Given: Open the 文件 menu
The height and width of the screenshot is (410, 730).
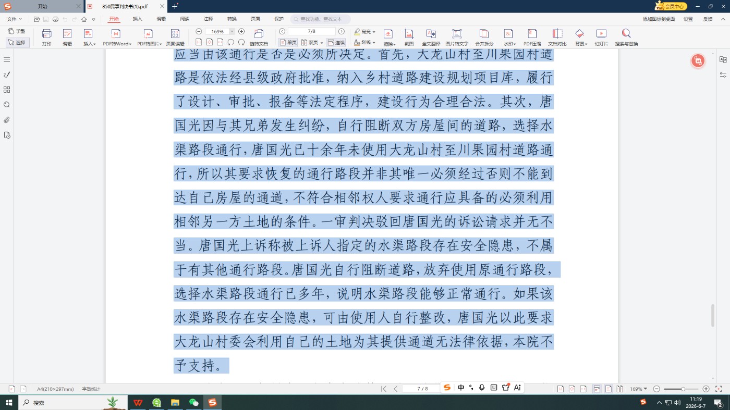Looking at the screenshot, I should [x=14, y=19].
